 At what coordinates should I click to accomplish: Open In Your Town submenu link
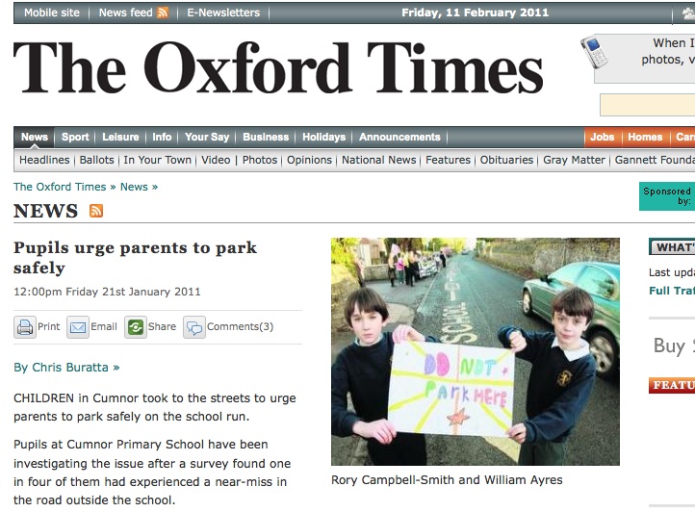(157, 160)
